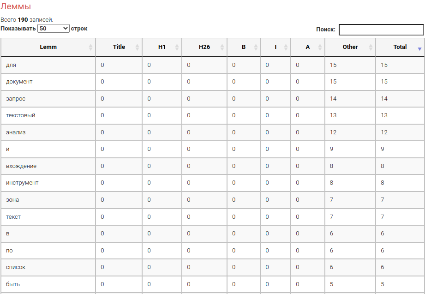Screen dimensions: 431x294
Task: Click the Леммы page heading
Action: tap(16, 7)
